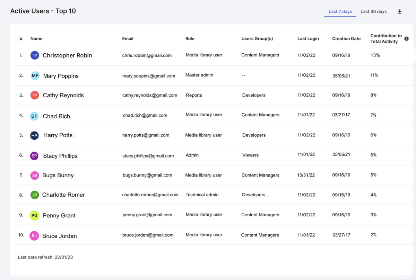
Task: Switch to the Last 30 days tab
Action: pos(373,12)
